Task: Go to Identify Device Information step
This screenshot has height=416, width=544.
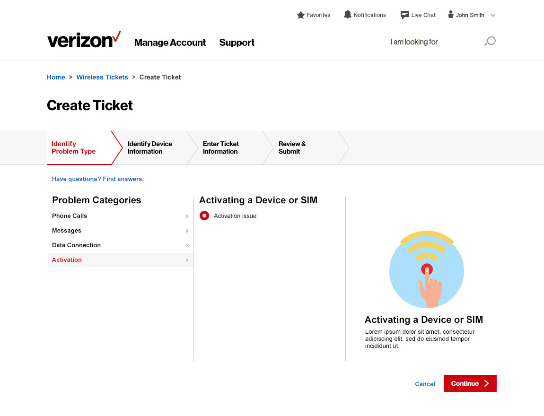Action: point(150,147)
